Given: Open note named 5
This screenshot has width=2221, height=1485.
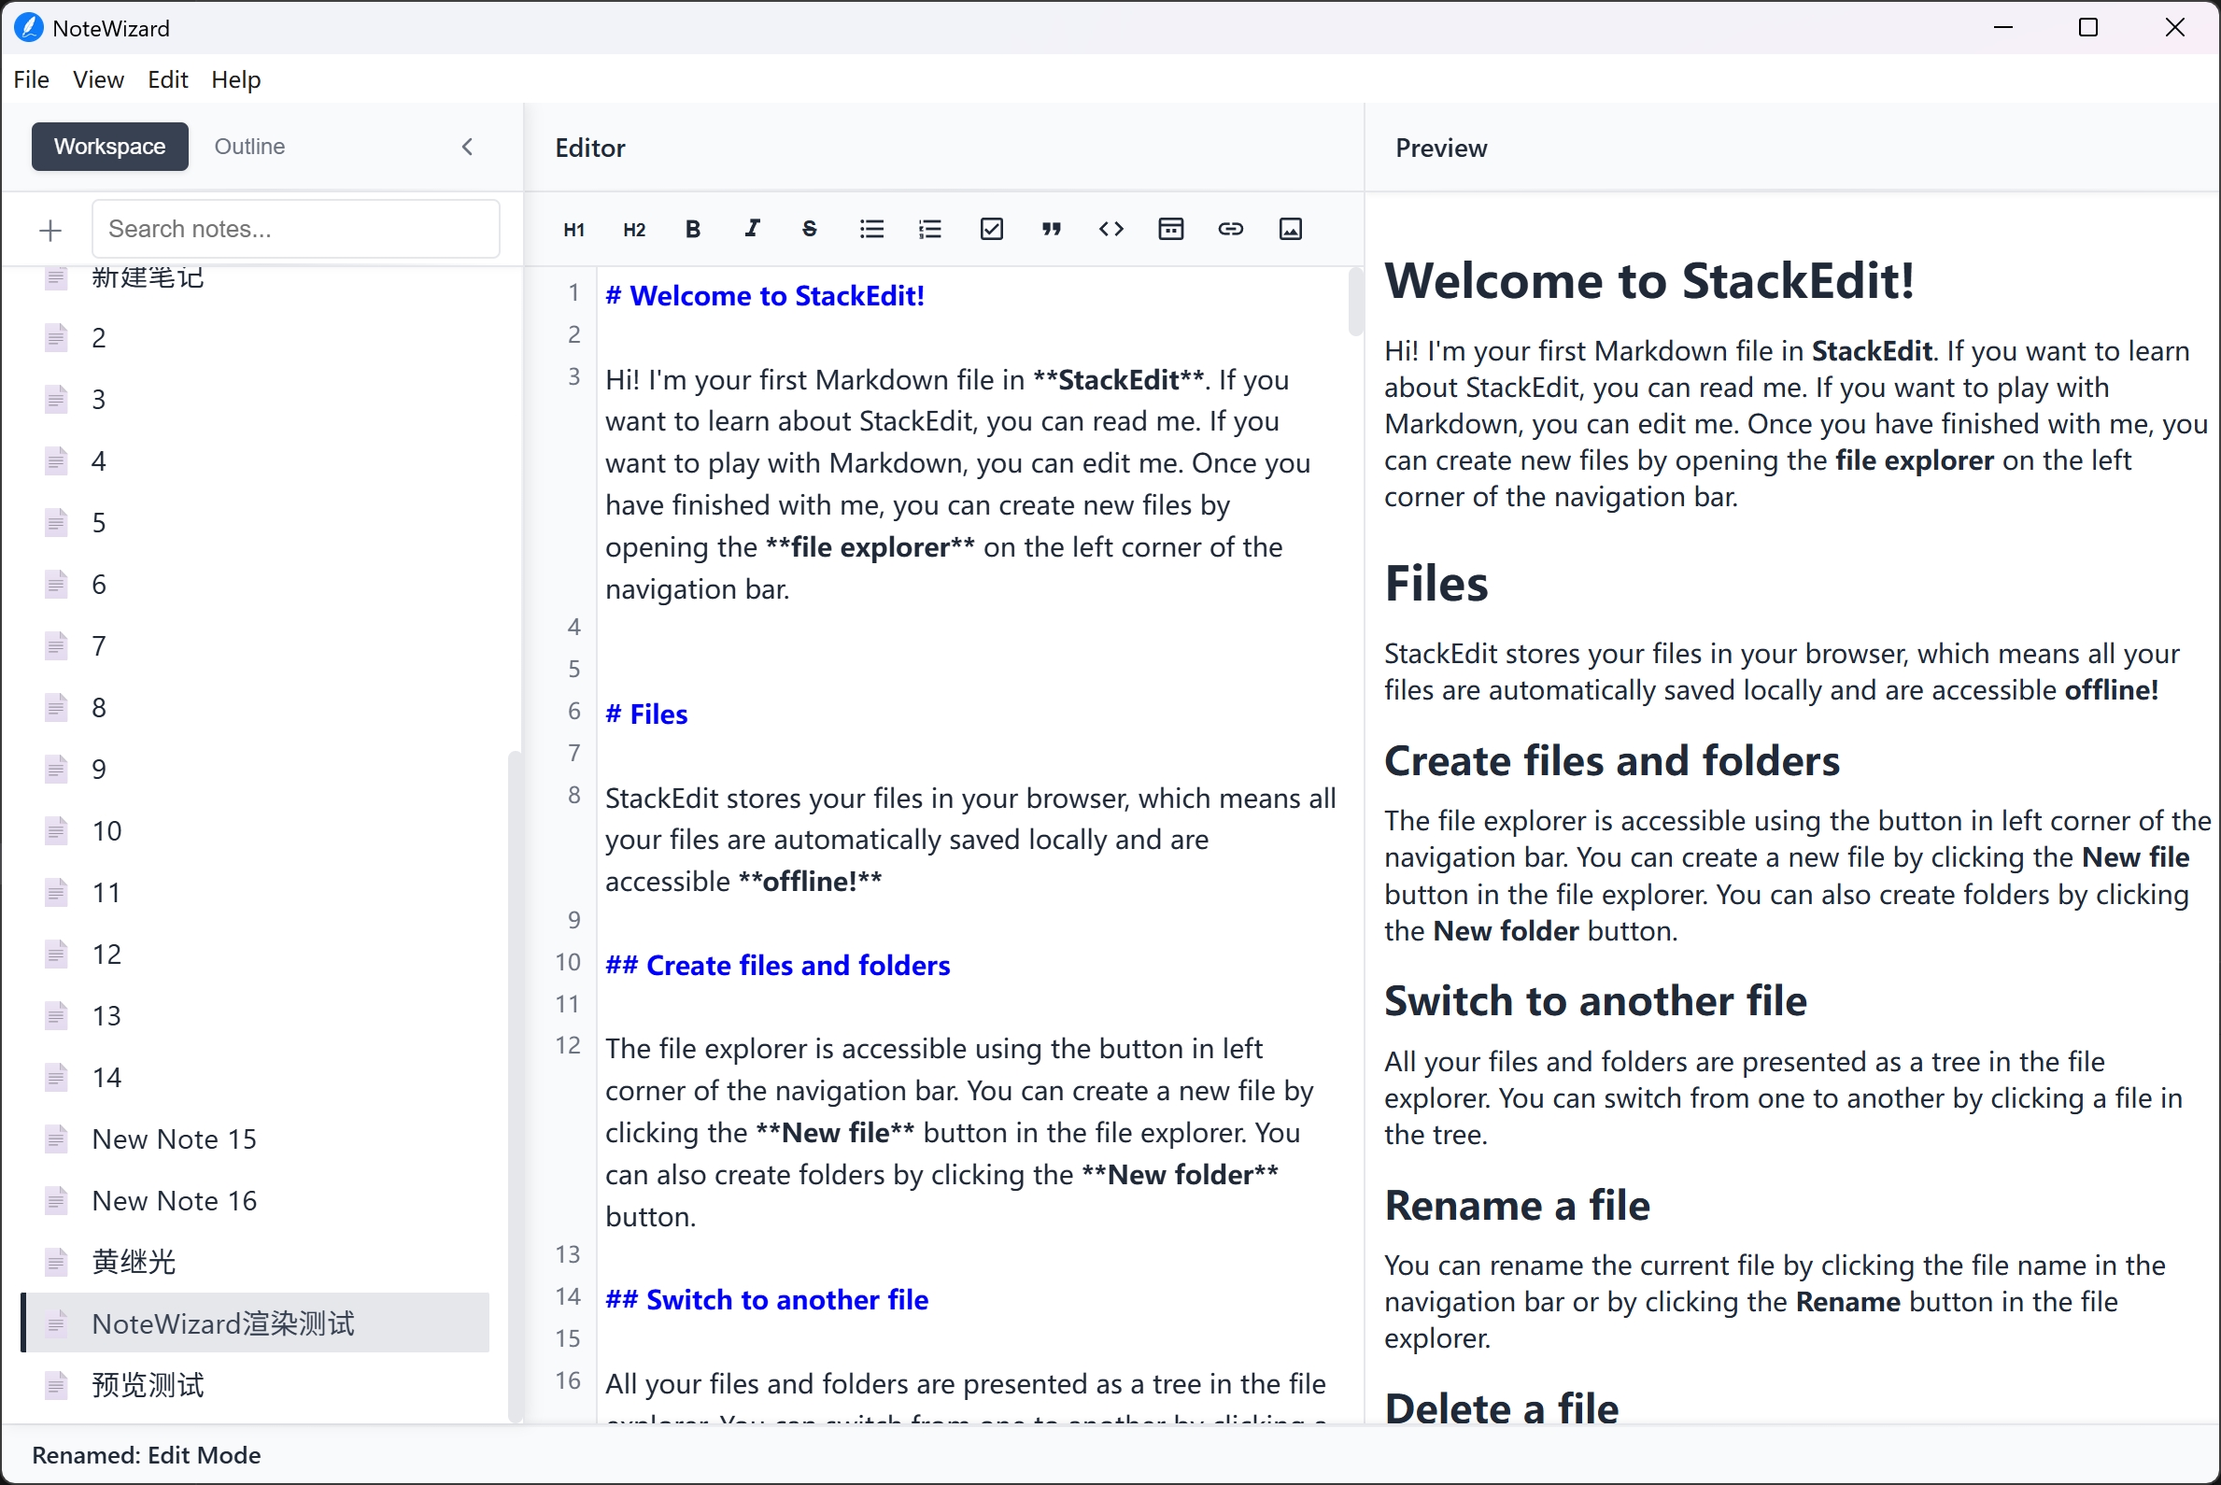Looking at the screenshot, I should click(256, 523).
